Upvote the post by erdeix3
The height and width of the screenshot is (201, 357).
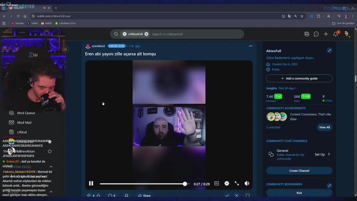tap(89, 196)
